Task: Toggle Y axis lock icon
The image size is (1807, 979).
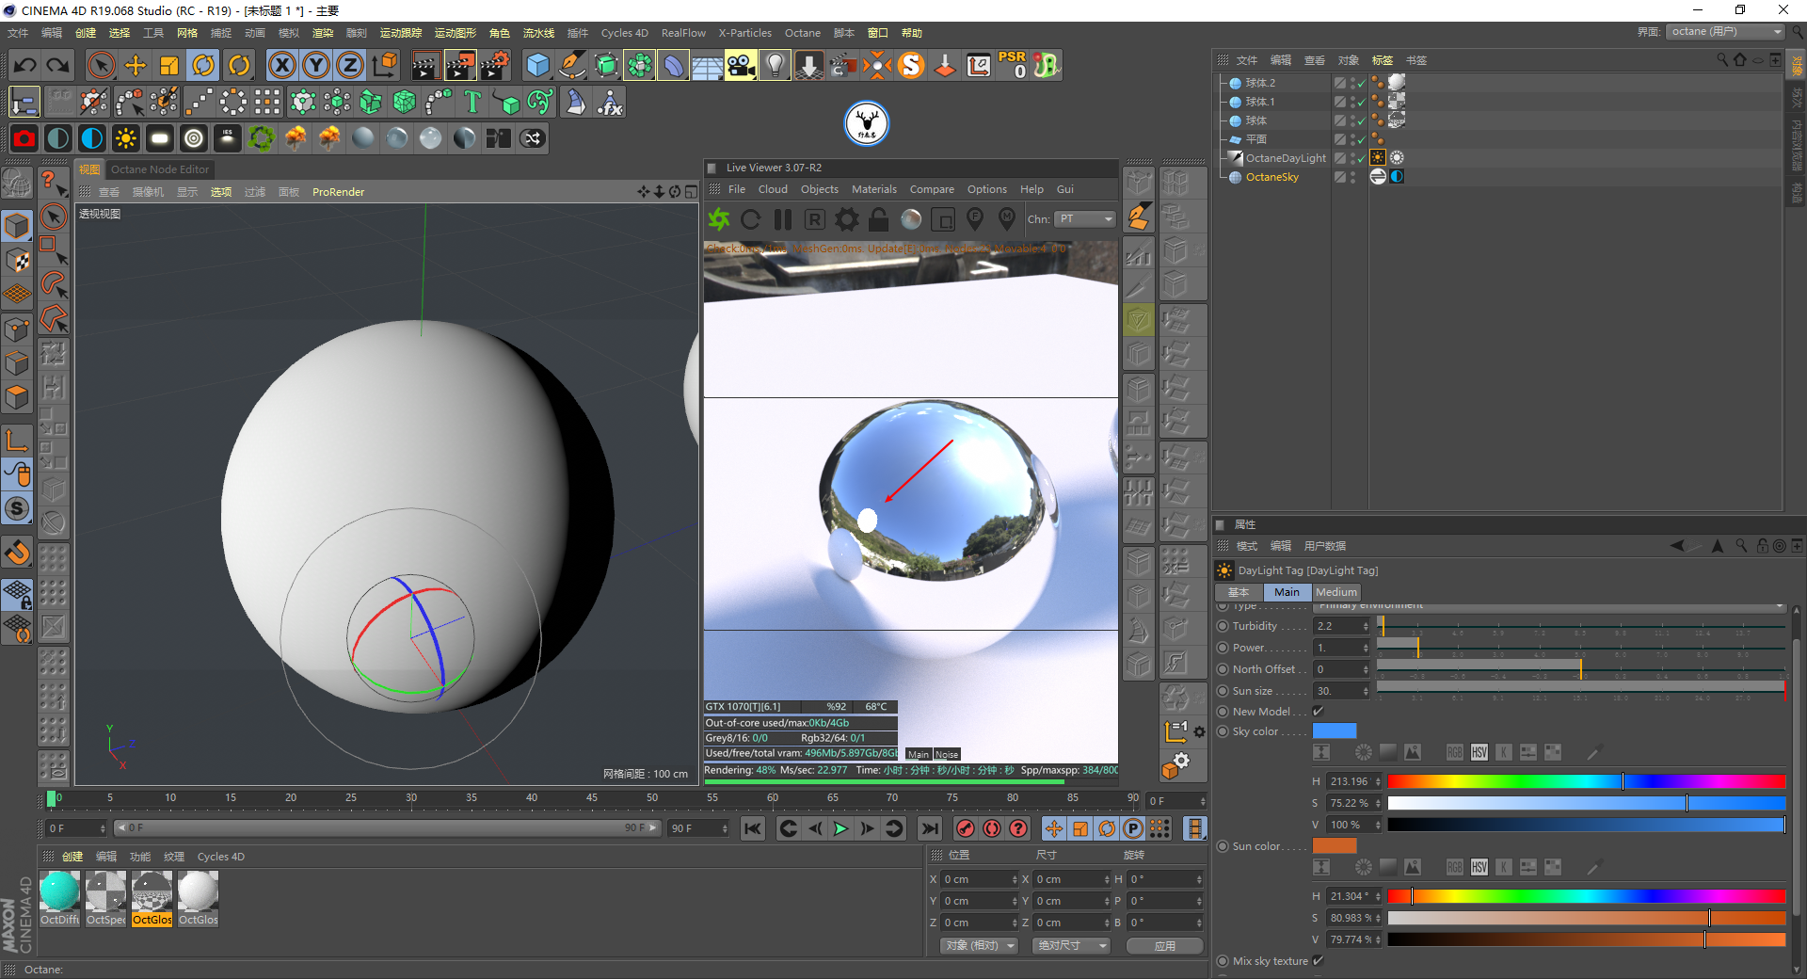Action: coord(316,65)
